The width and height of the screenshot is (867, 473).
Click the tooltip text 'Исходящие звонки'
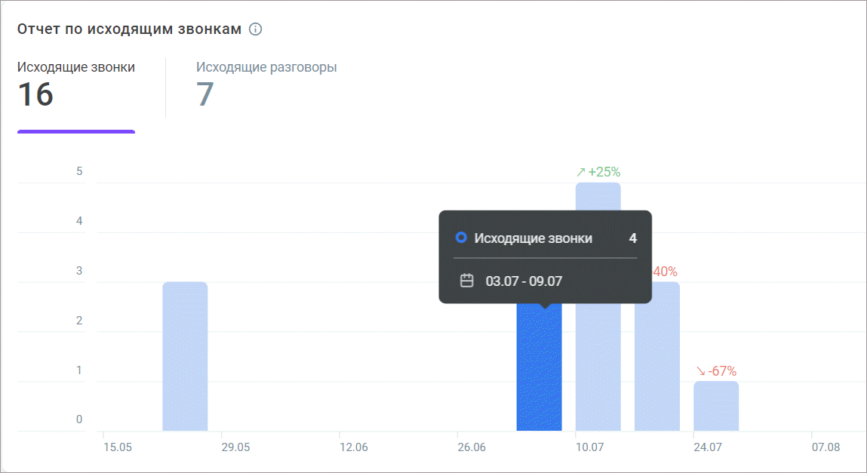(x=533, y=238)
